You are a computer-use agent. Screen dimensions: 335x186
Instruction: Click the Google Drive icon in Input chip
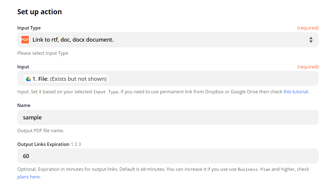tap(29, 78)
